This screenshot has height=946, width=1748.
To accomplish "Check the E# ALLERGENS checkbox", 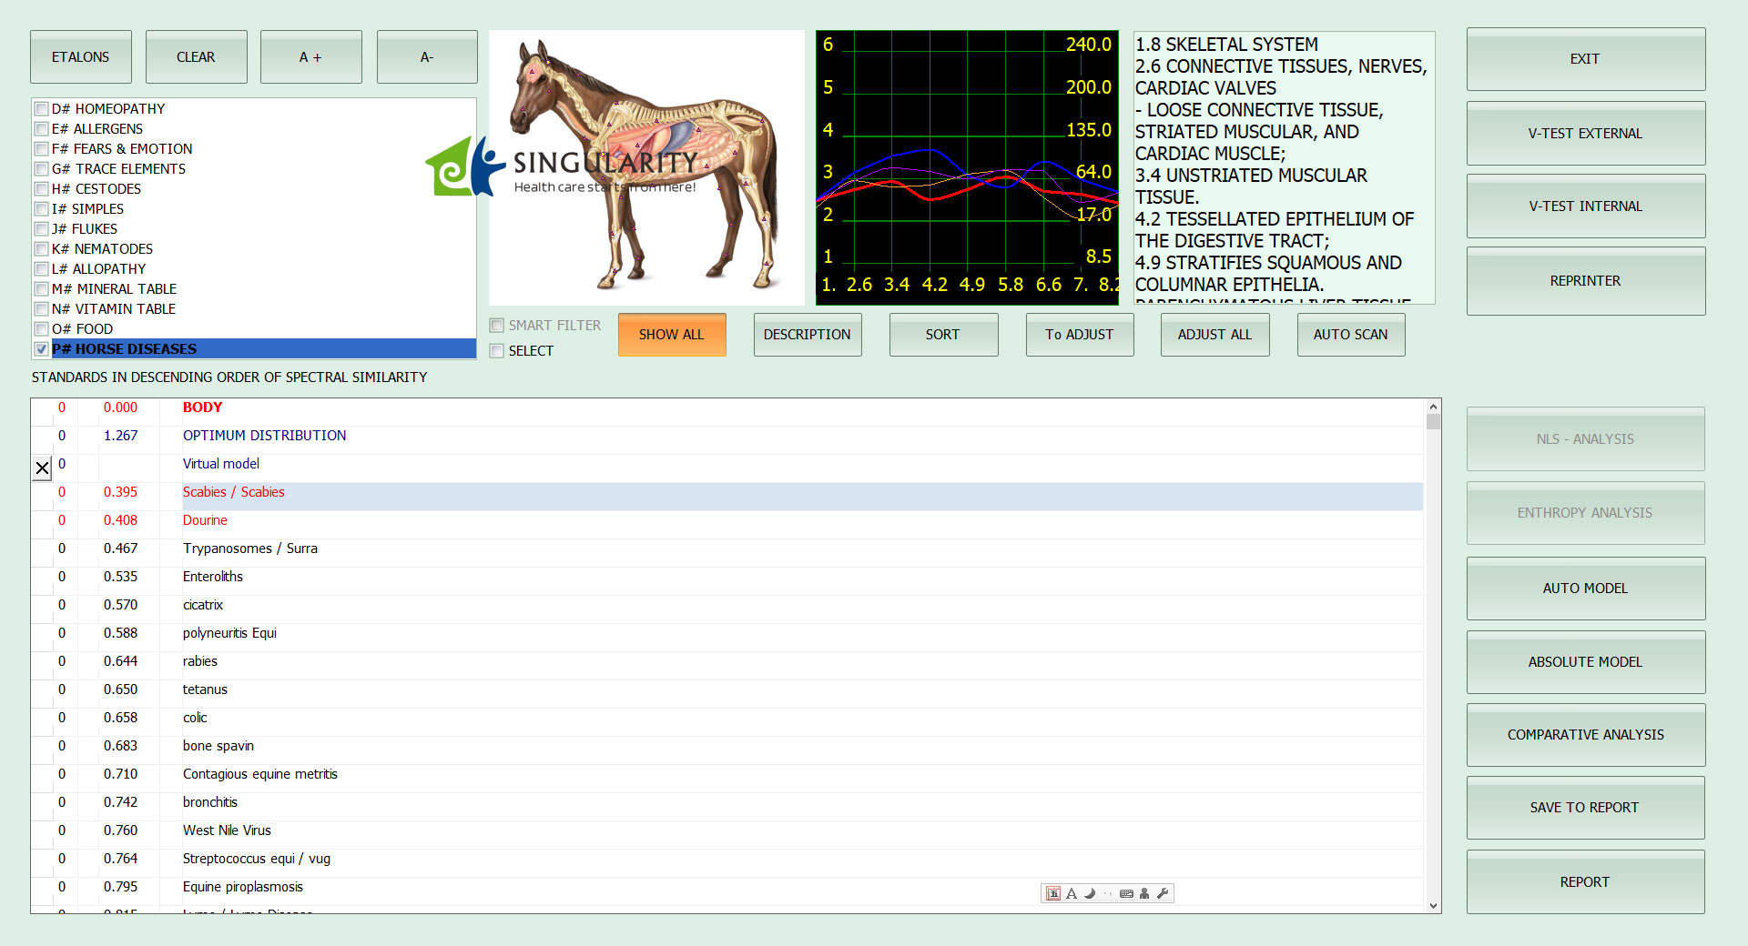I will coord(41,129).
